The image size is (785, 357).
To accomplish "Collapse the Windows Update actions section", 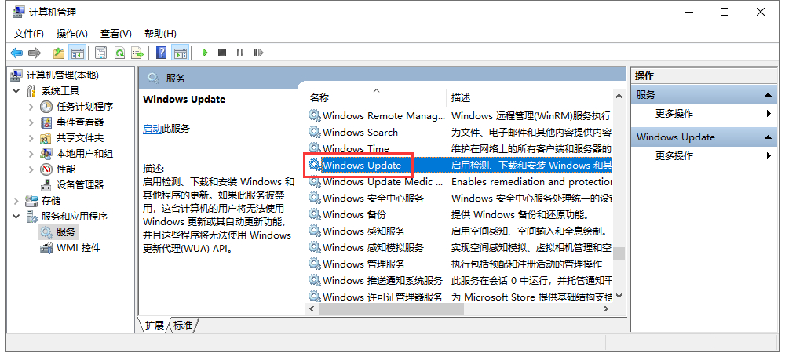I will (768, 137).
